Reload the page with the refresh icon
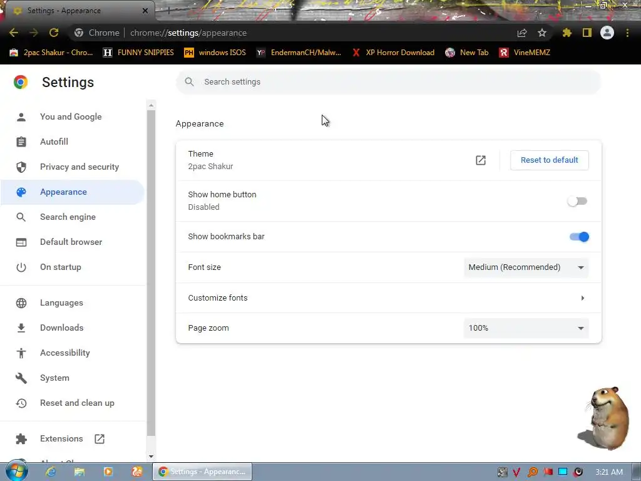The width and height of the screenshot is (641, 481). coord(54,33)
